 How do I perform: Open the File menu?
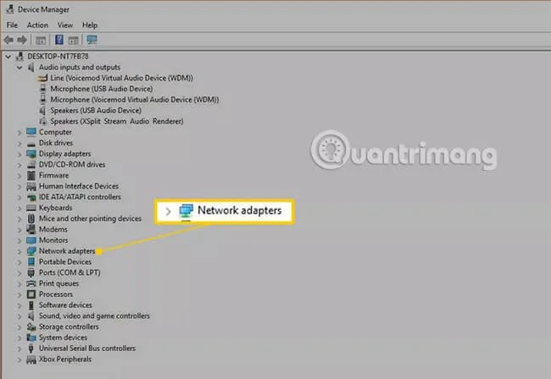[12, 25]
